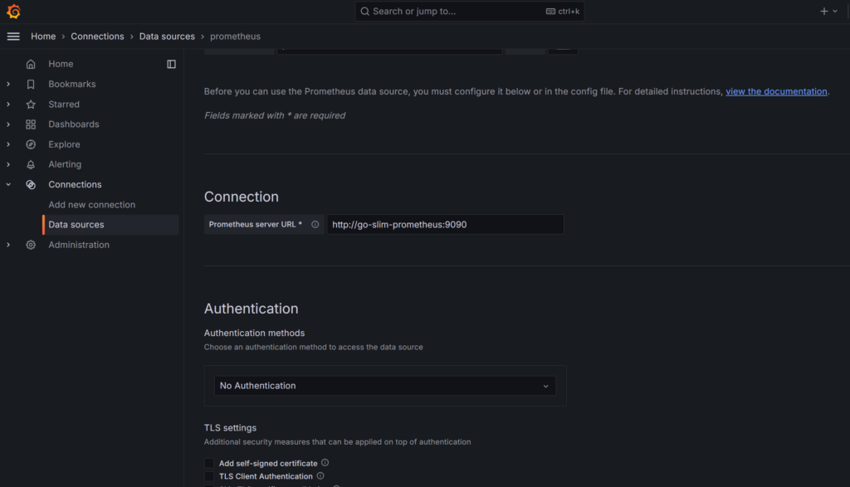This screenshot has height=487, width=850.
Task: Click the Search or jump to field
Action: (x=470, y=12)
